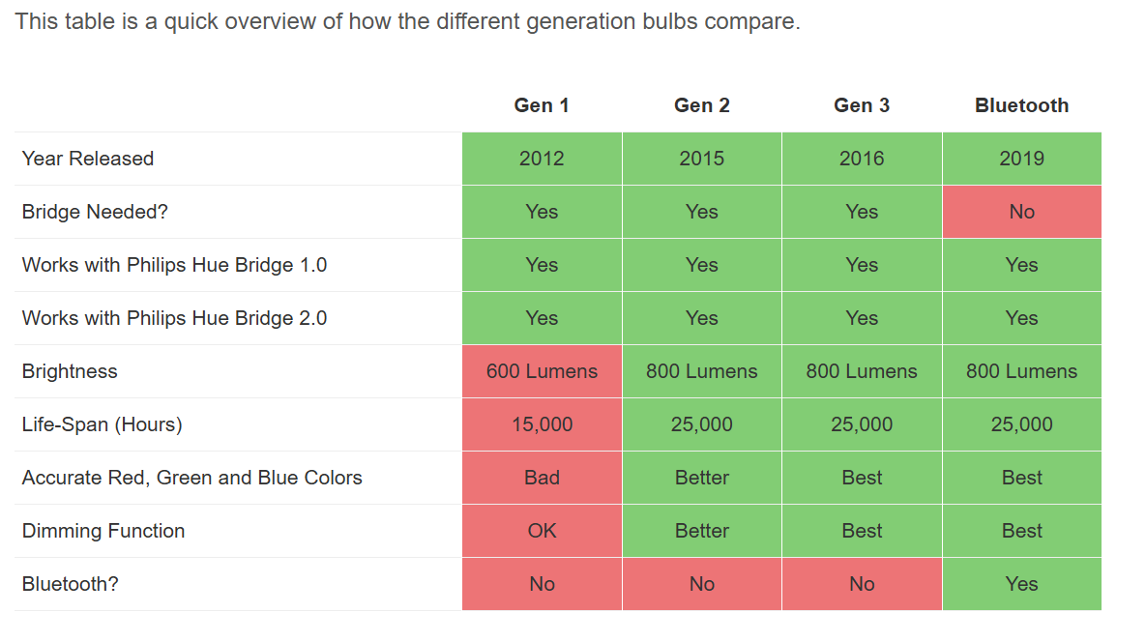
Task: Click the "Dimming Function" row label
Action: [x=103, y=531]
